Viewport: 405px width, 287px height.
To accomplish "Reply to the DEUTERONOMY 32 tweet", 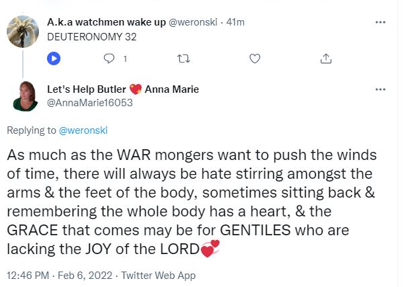I will tap(110, 59).
